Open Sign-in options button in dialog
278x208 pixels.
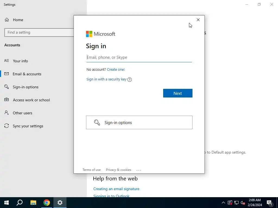tap(139, 122)
